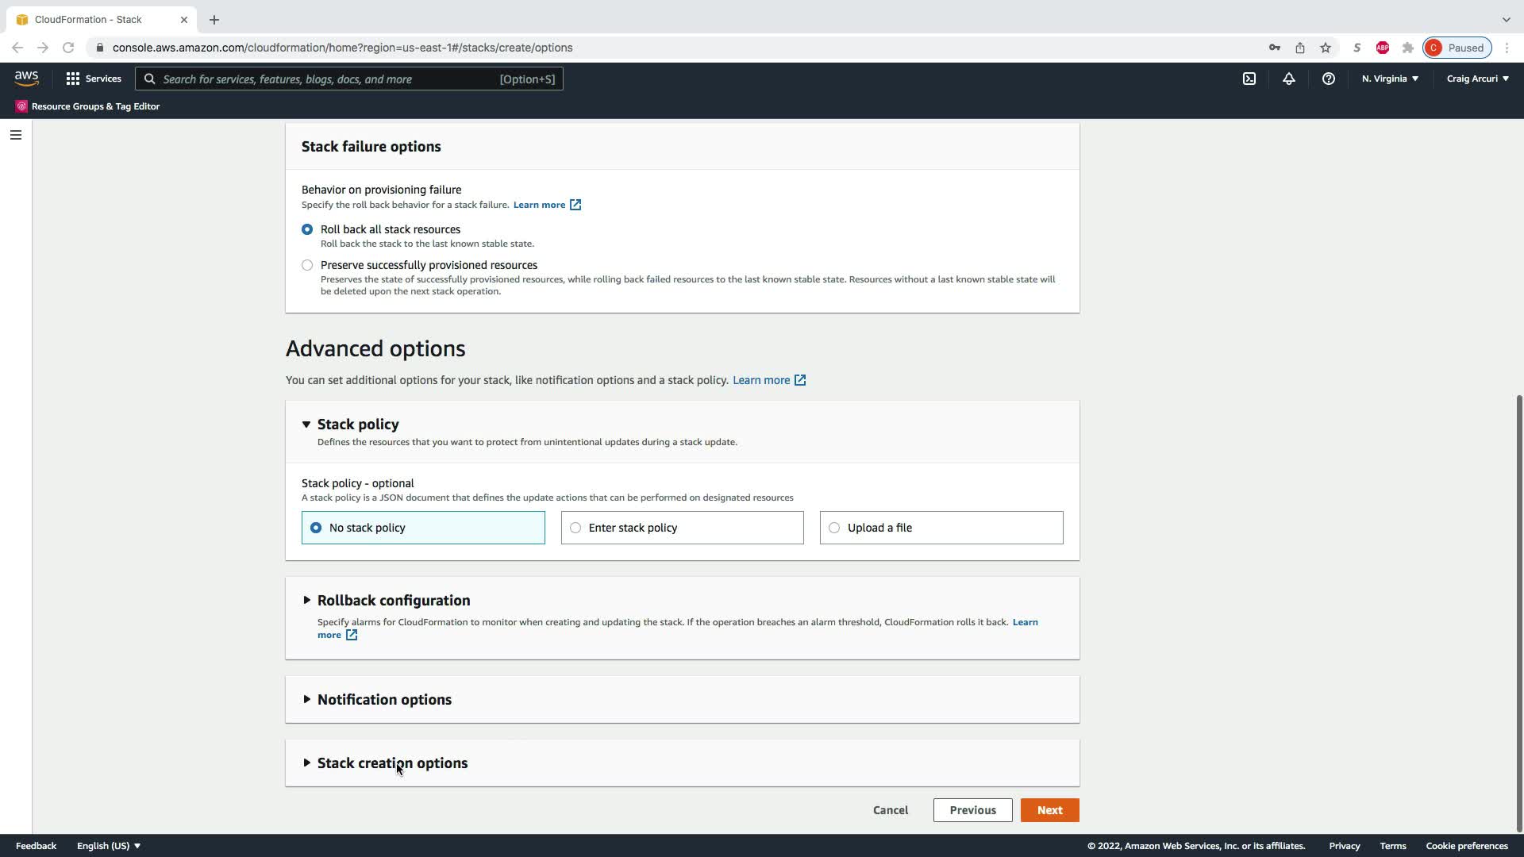1524x857 pixels.
Task: Select Preserve successfully provisioned resources option
Action: [x=307, y=265]
